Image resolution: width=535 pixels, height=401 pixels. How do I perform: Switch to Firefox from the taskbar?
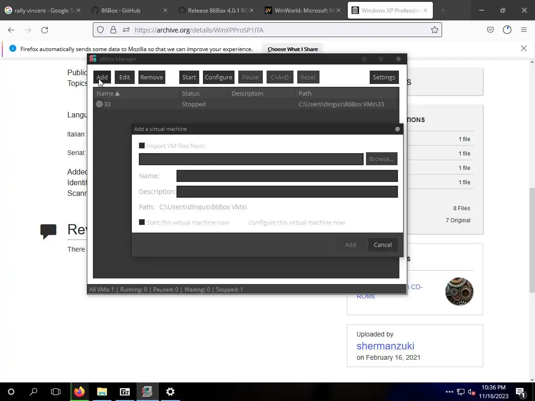point(79,392)
